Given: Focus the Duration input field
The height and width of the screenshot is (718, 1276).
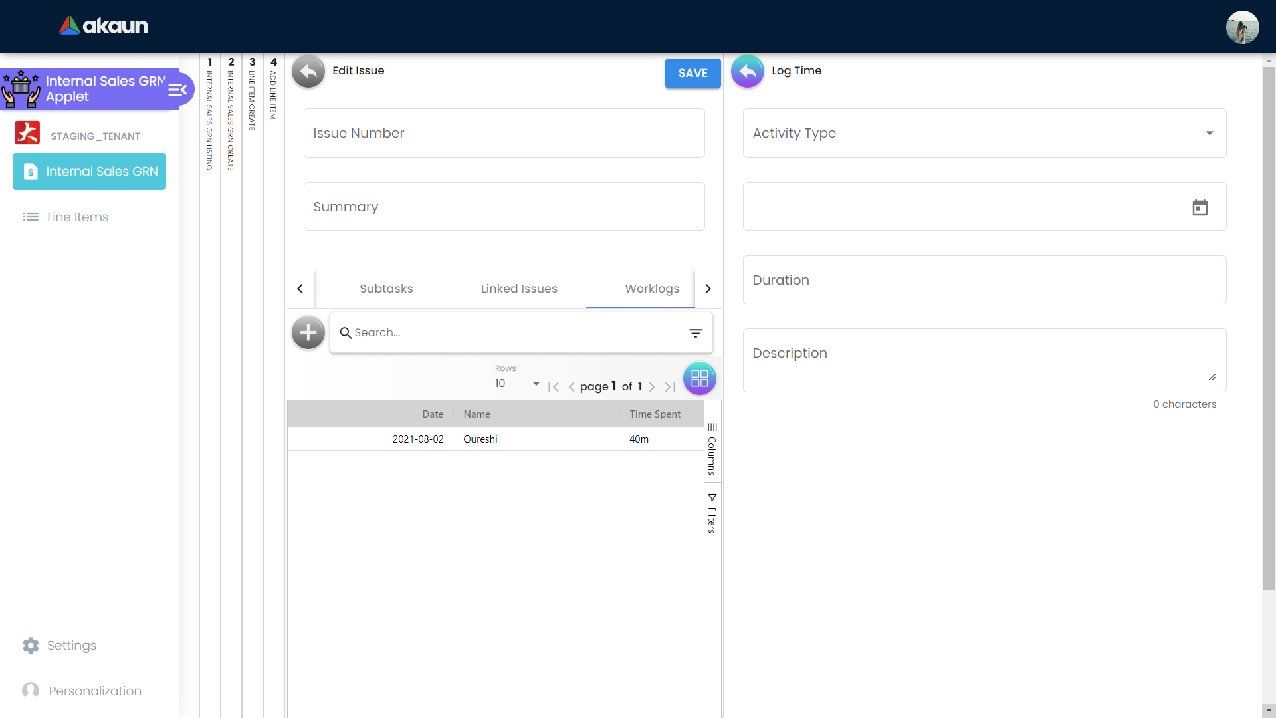Looking at the screenshot, I should (984, 280).
